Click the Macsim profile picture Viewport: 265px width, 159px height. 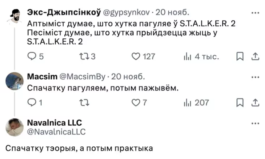pos(15,81)
